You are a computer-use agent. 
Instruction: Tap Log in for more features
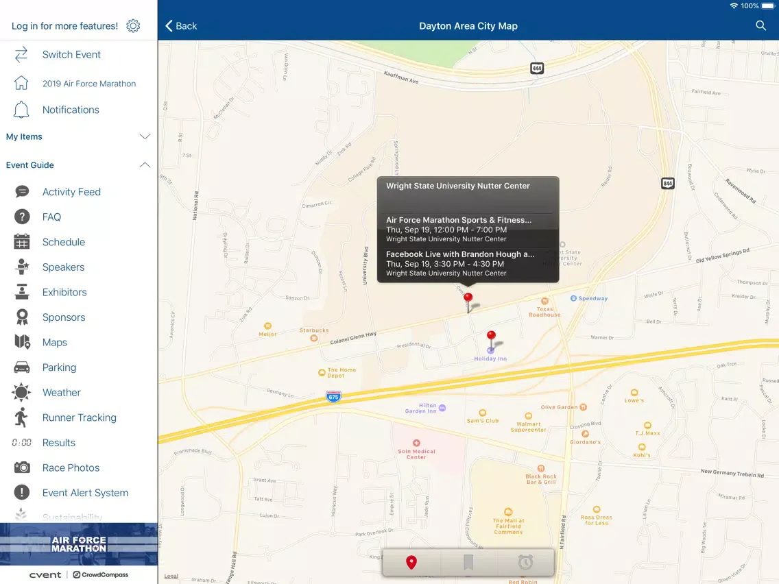tap(64, 26)
